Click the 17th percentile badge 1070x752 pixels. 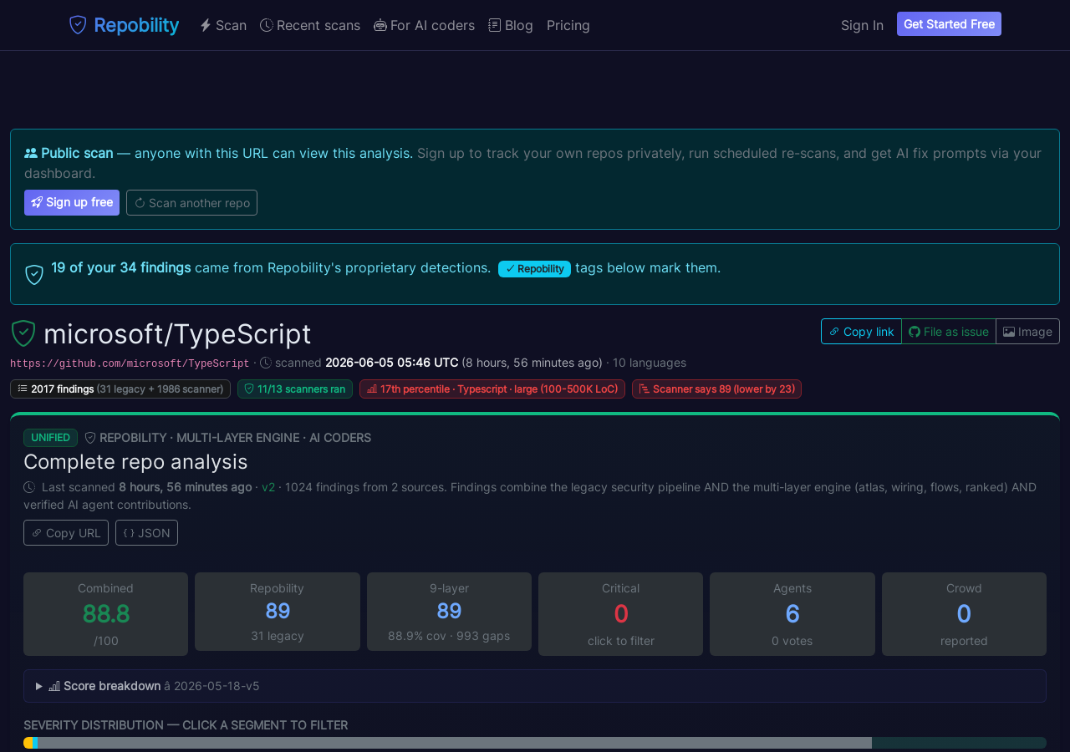[492, 389]
